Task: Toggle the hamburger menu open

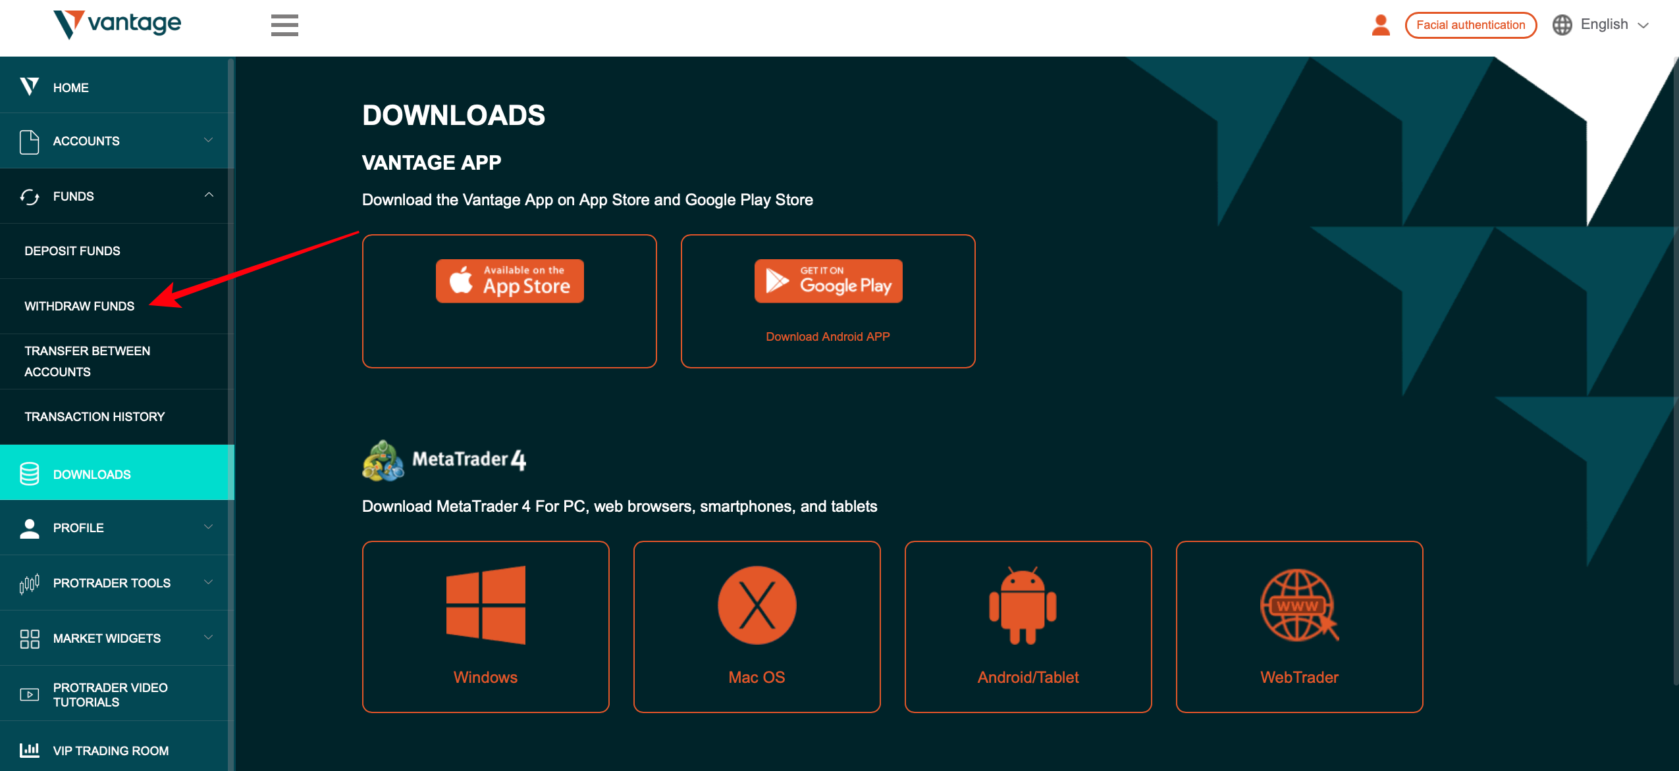Action: (x=284, y=24)
